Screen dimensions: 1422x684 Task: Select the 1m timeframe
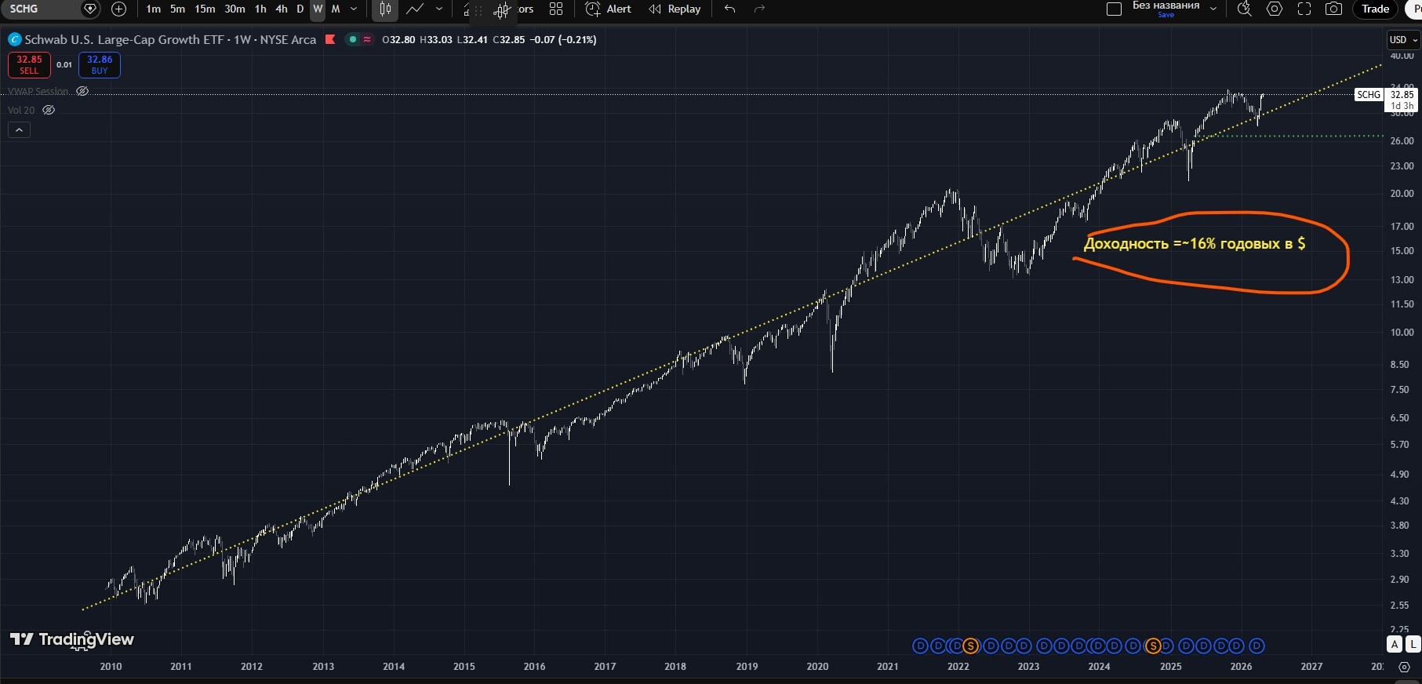pos(153,9)
